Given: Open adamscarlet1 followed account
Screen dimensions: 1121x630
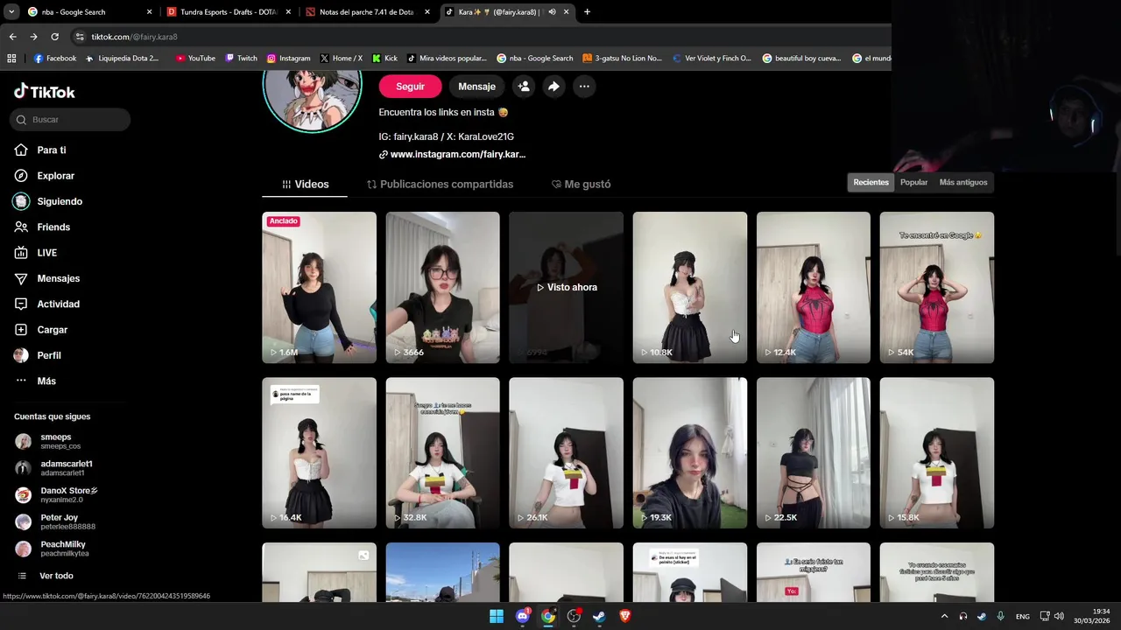Looking at the screenshot, I should click(54, 468).
